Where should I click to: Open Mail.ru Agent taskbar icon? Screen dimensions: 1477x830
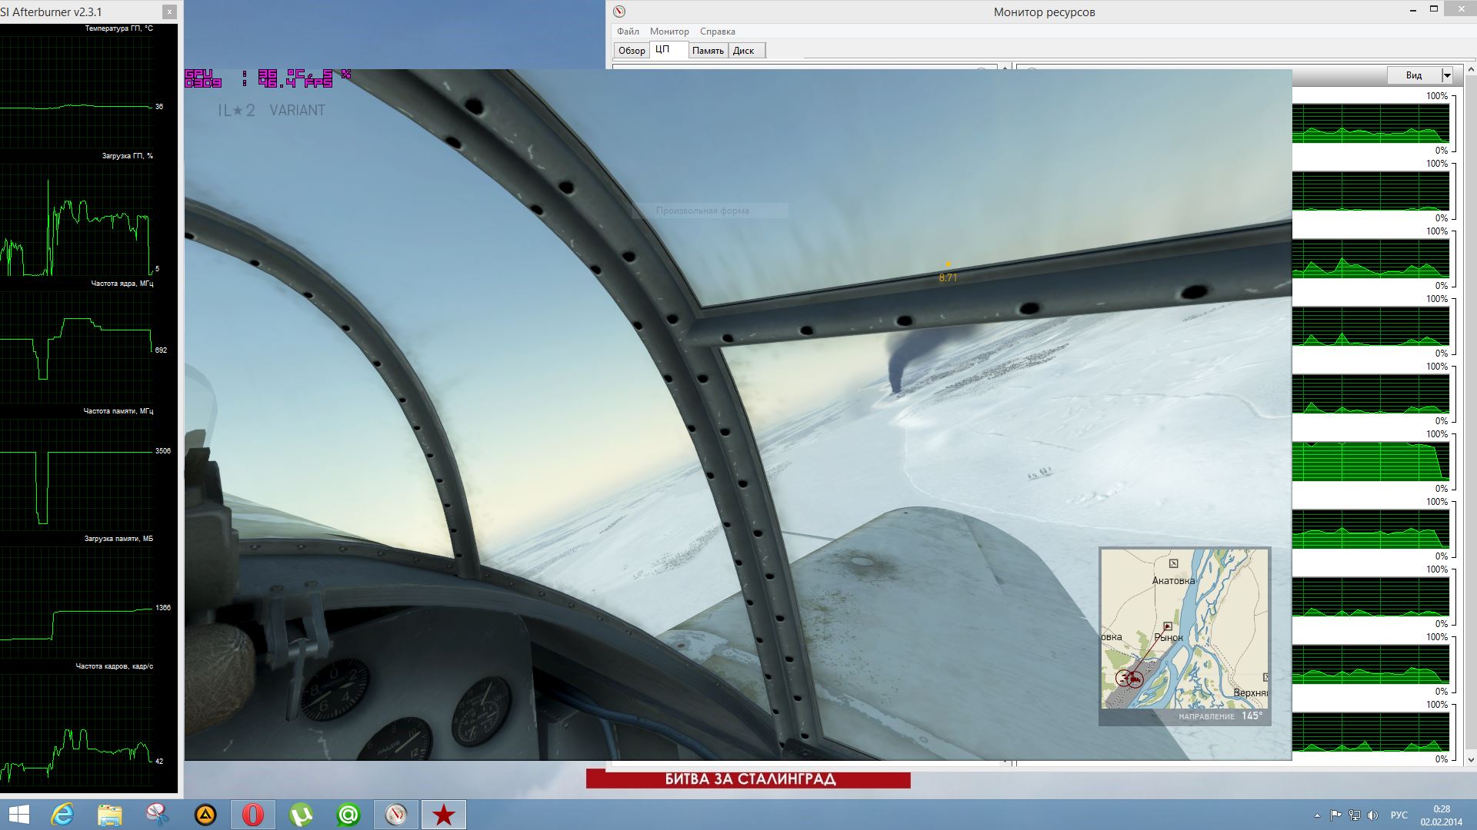click(x=348, y=815)
